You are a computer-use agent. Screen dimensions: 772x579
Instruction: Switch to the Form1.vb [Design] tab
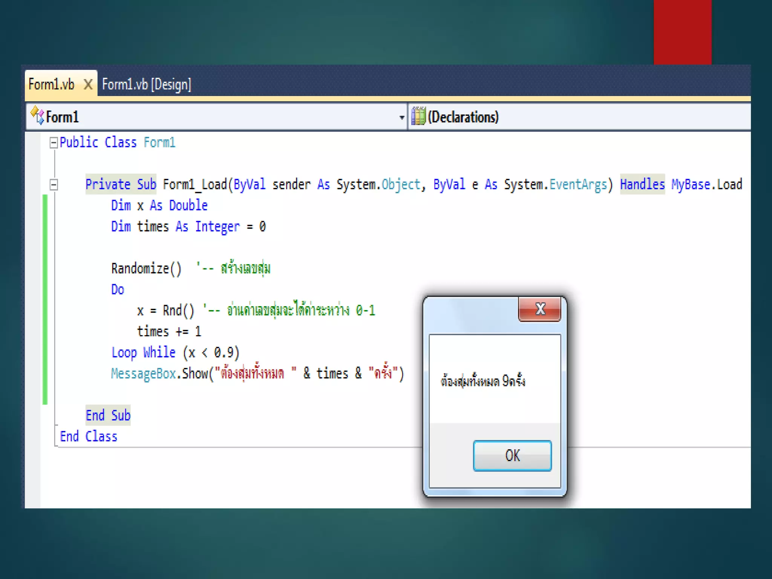147,84
